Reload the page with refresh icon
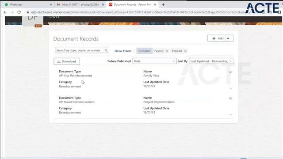Viewport: 283px width, 159px height. (x=19, y=12)
